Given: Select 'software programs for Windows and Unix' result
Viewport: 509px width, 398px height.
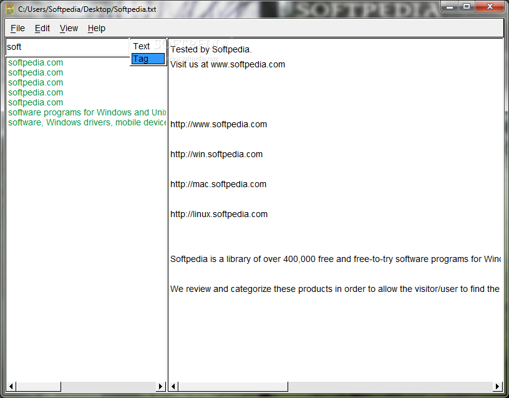Looking at the screenshot, I should (87, 112).
